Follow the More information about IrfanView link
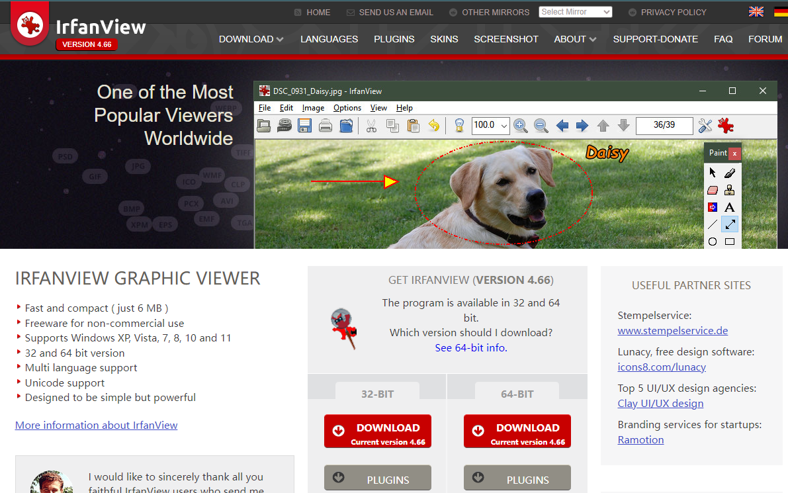788x493 pixels. tap(96, 425)
